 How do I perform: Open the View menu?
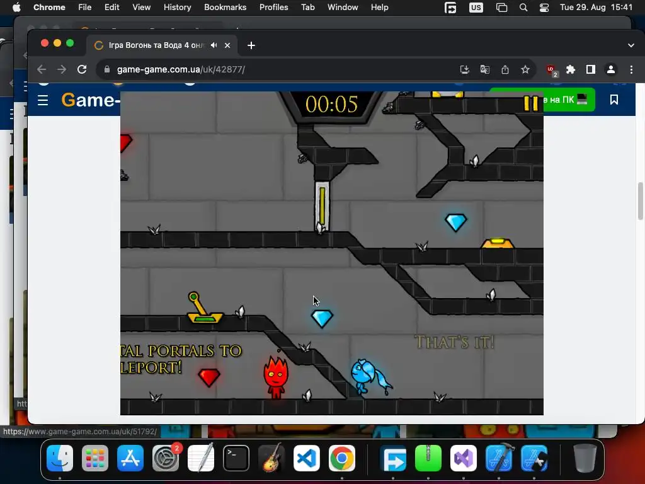click(141, 8)
